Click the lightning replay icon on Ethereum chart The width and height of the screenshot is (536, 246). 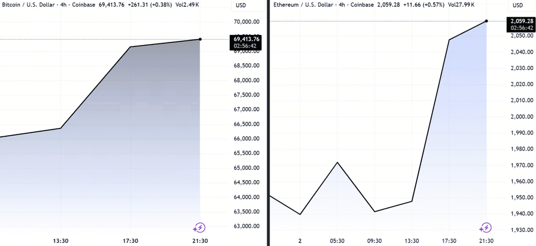[x=485, y=228]
